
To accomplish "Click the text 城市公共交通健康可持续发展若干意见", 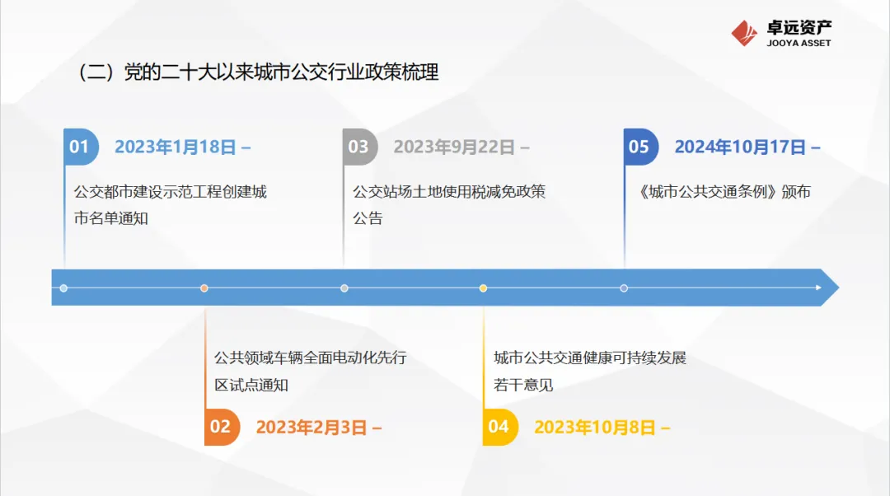I will 590,371.
